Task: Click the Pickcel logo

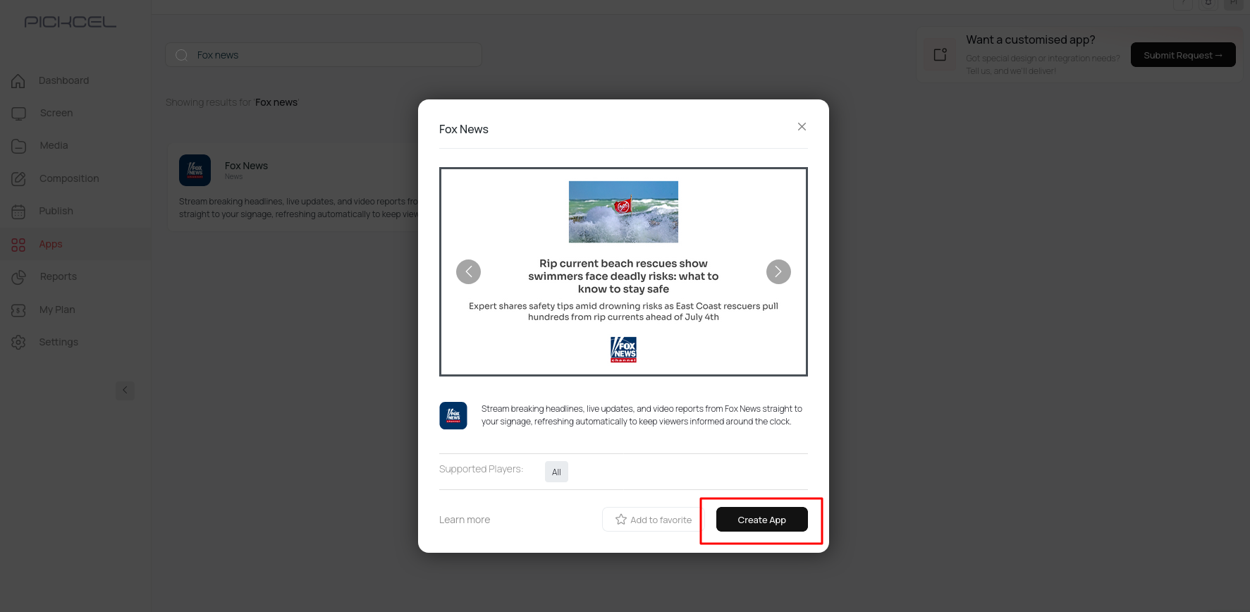Action: point(71,22)
